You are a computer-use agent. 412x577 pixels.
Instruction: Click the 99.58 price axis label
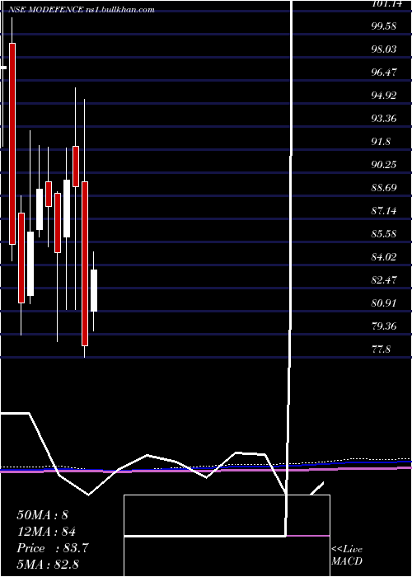tap(384, 26)
